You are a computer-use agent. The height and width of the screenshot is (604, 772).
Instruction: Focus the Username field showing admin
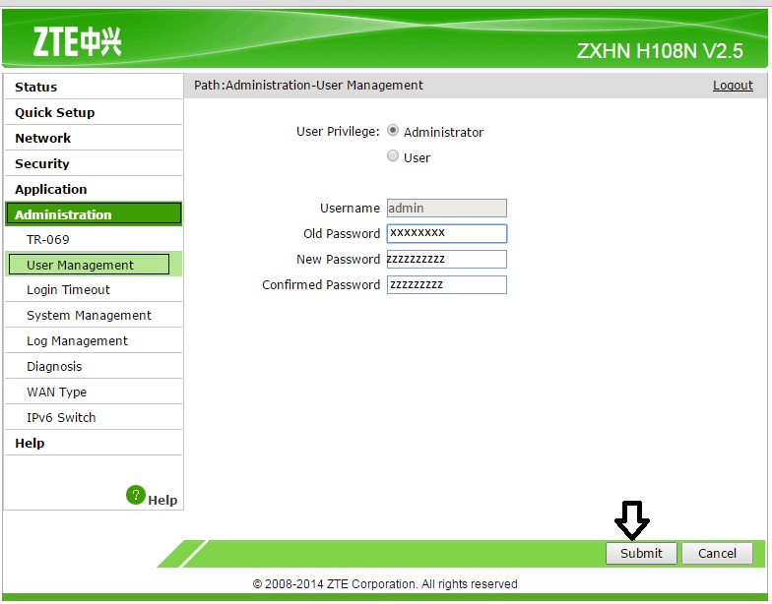(447, 209)
